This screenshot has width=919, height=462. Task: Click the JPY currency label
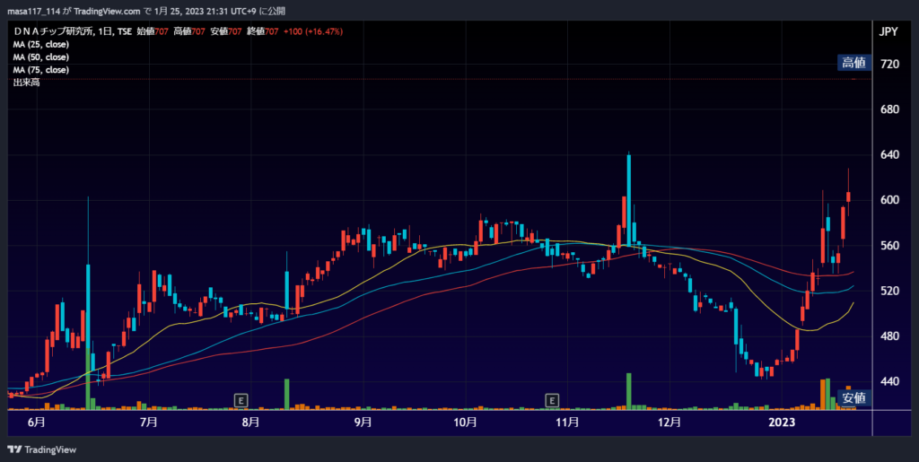tap(888, 32)
